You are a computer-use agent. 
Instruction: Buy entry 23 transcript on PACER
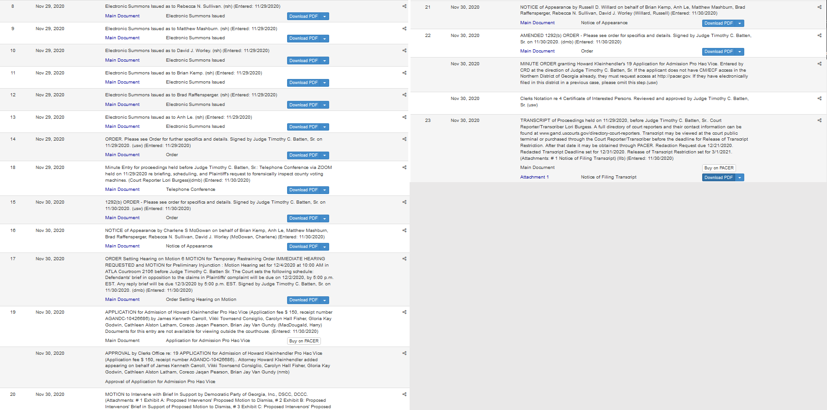tap(719, 168)
